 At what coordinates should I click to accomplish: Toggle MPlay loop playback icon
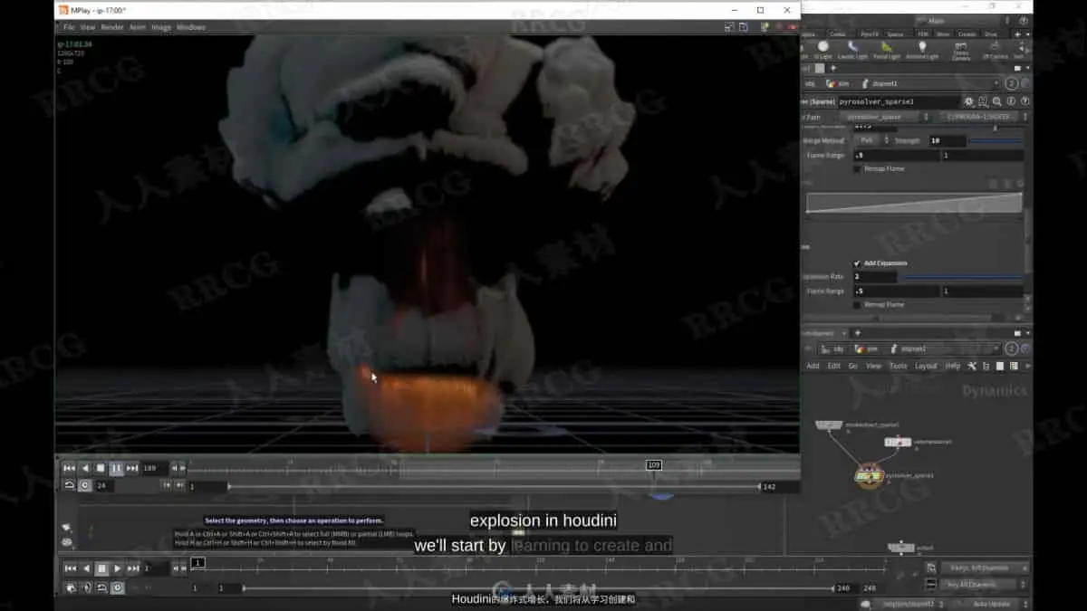coord(69,485)
